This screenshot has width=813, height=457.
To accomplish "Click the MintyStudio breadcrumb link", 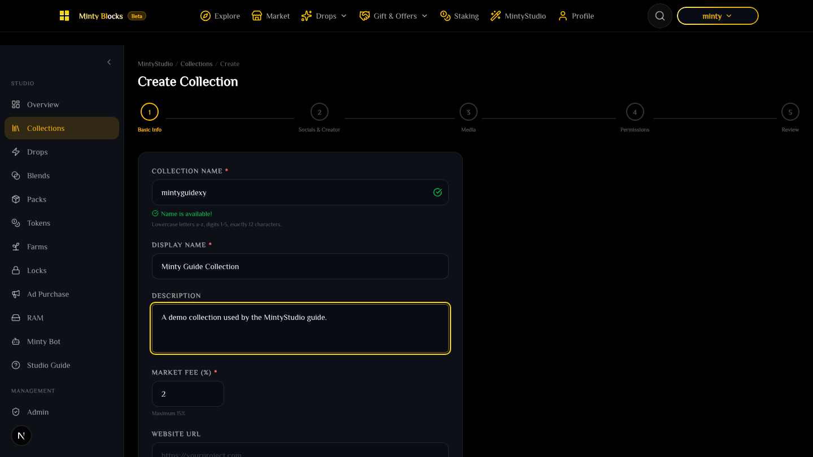I will pos(155,64).
